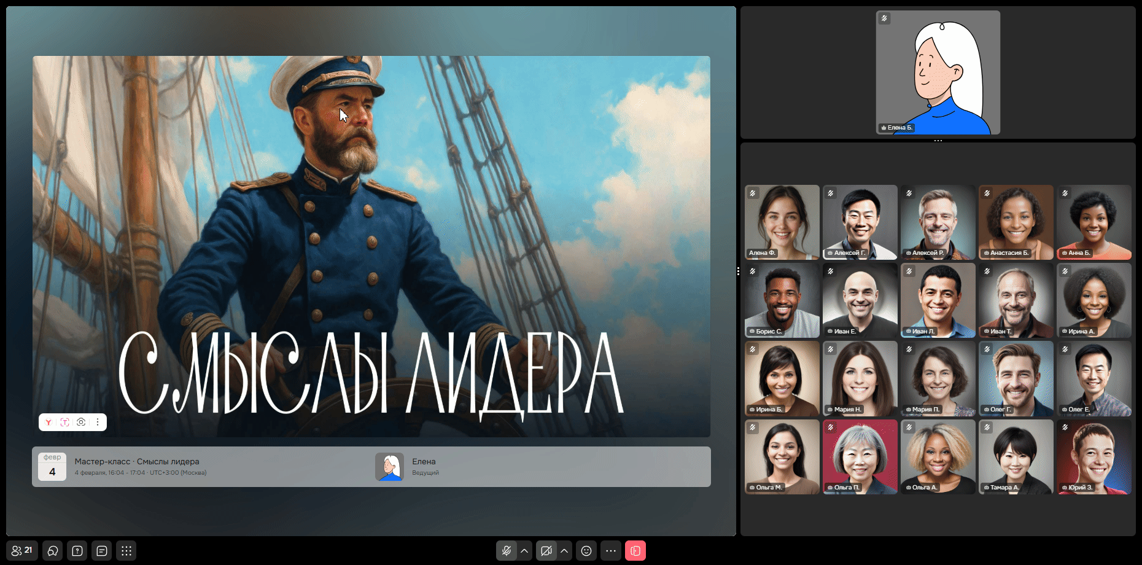
Task: Click muted mic icon on Алена Ф. tile
Action: (x=753, y=193)
